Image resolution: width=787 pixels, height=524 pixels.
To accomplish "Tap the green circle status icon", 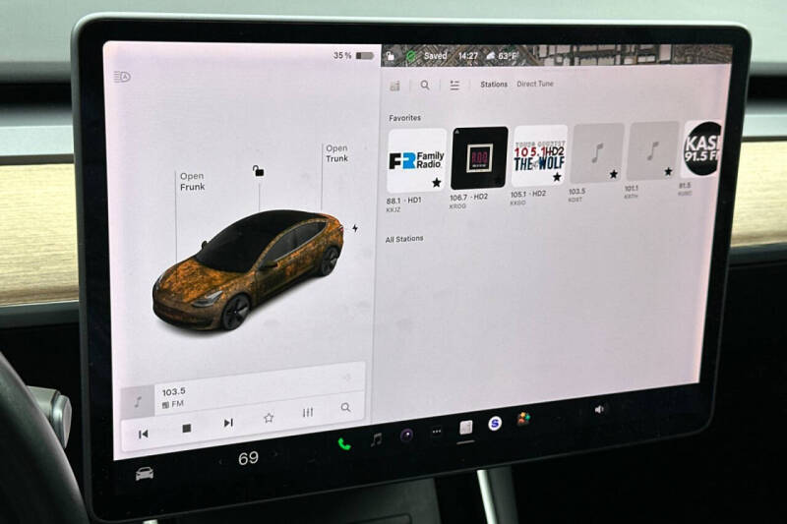I will (x=410, y=56).
